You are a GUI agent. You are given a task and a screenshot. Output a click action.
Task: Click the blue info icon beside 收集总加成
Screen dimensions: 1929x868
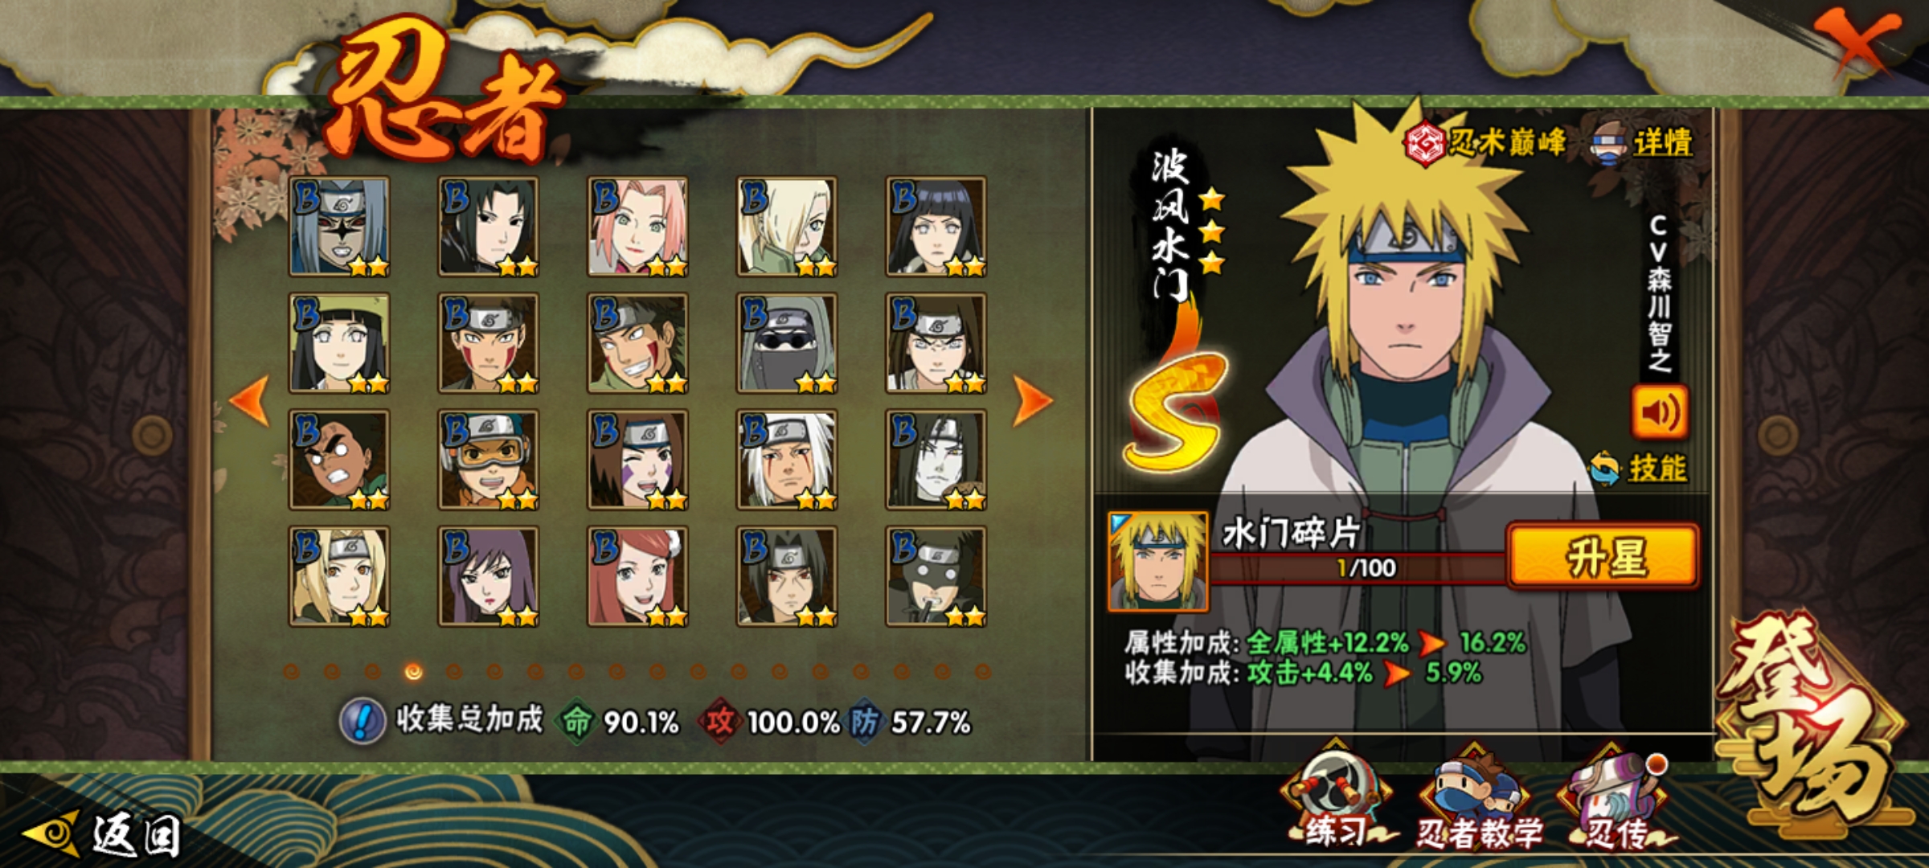(363, 720)
